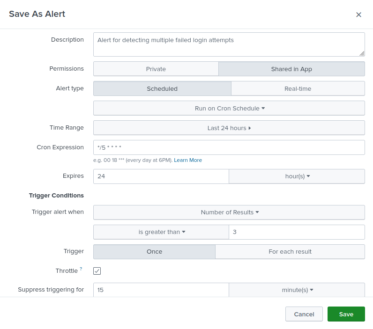Close the Save As Alert dialog
The width and height of the screenshot is (373, 329).
[x=358, y=15]
